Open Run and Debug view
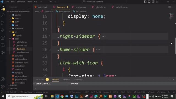This screenshot has height=99, width=176. [x=3, y=30]
